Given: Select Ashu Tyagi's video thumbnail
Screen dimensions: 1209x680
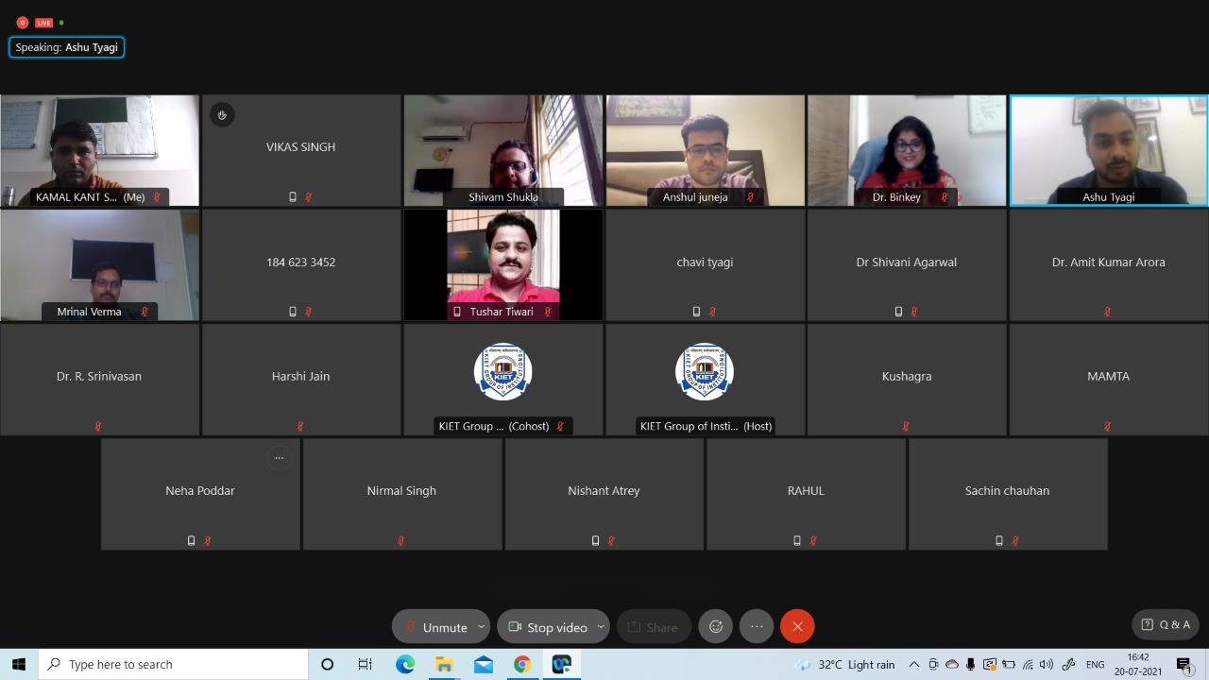Looking at the screenshot, I should 1108,149.
